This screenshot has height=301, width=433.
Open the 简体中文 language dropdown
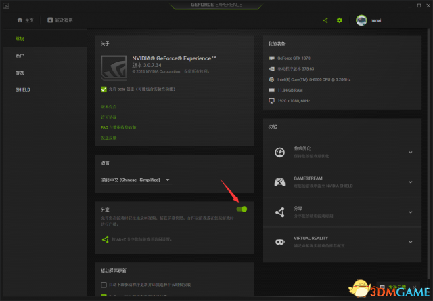click(135, 180)
